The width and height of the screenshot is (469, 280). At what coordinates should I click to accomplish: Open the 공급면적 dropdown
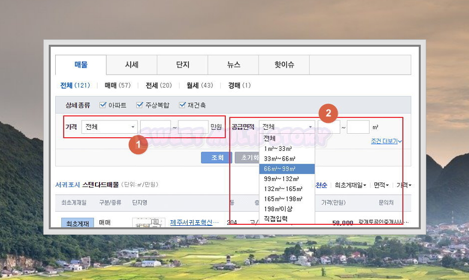pyautogui.click(x=287, y=127)
